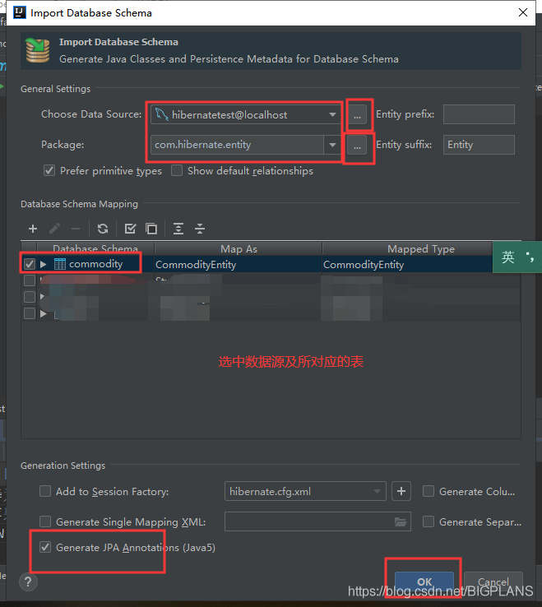Click CommodityEntity in Map As column

click(196, 265)
